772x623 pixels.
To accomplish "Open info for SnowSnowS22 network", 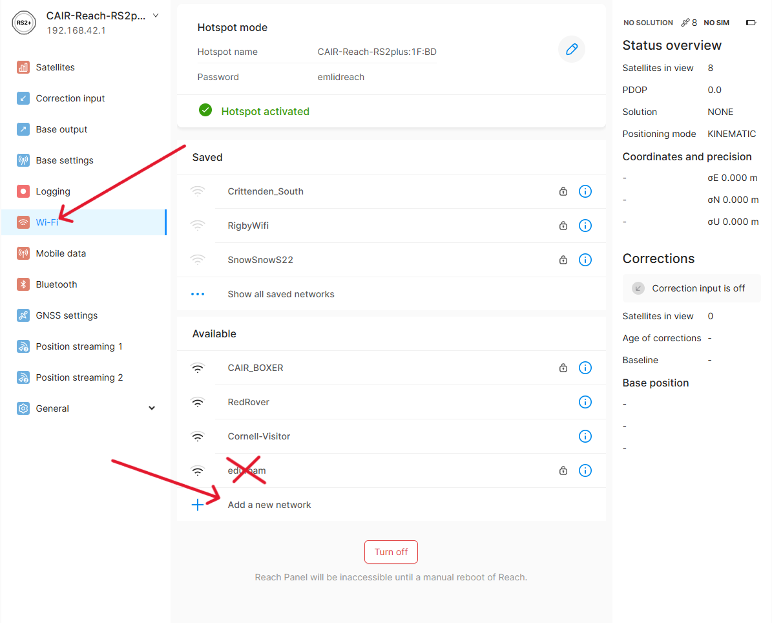I will [x=585, y=260].
